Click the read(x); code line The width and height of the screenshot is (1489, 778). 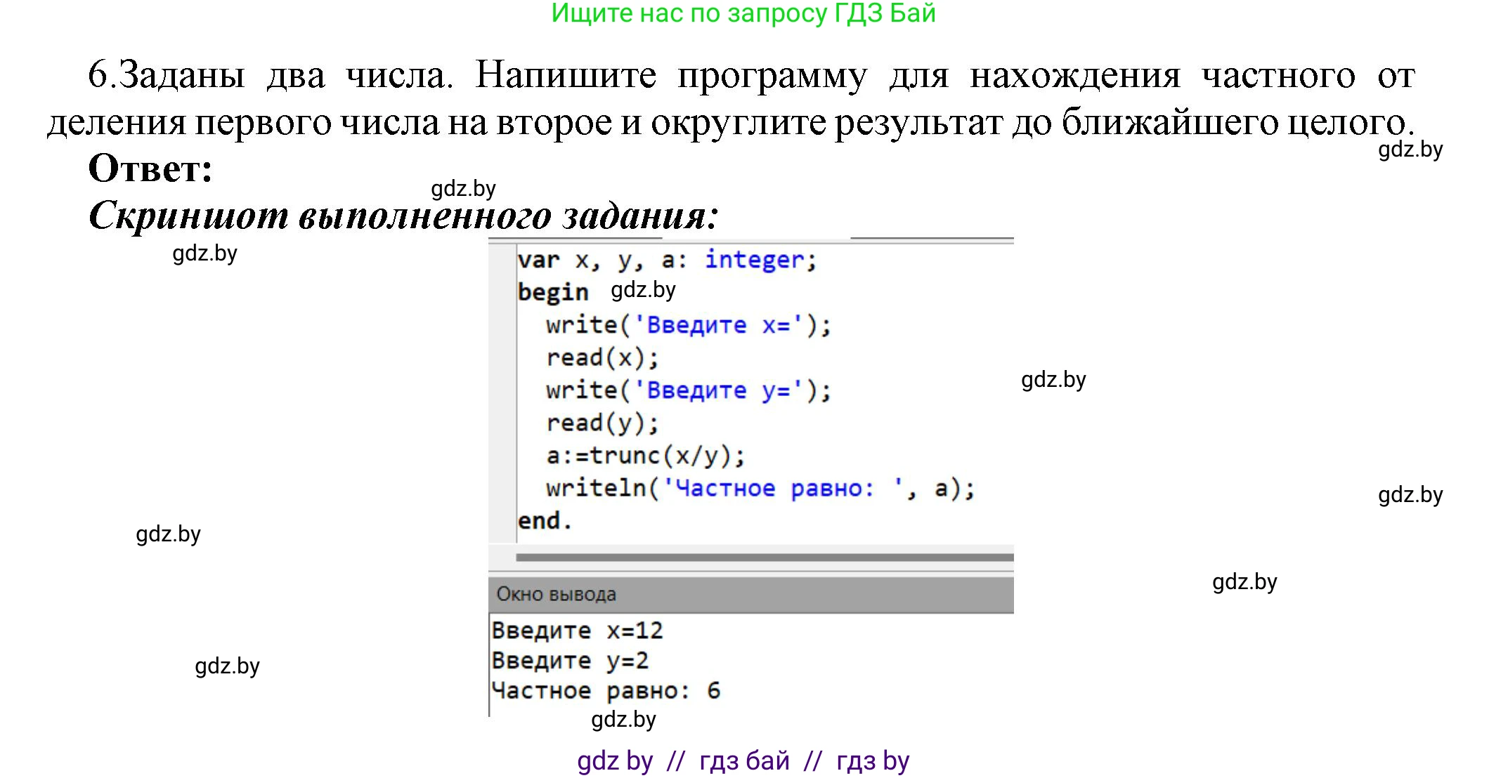[602, 358]
